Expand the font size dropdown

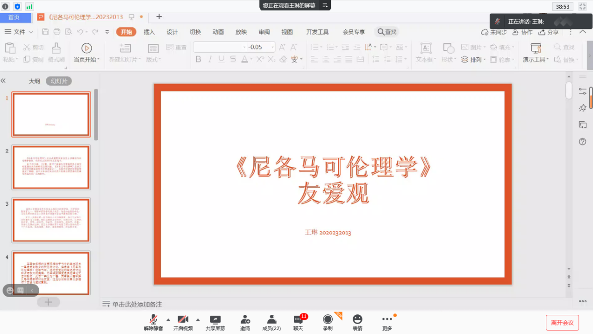273,47
